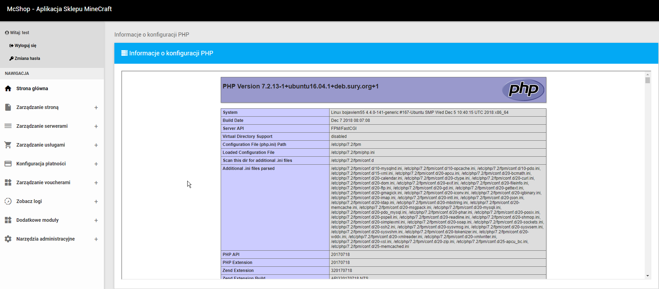Click the McShop application title in header

coord(59,9)
